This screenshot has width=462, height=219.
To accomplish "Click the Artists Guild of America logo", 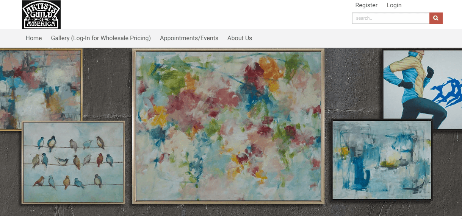I will 41,14.
